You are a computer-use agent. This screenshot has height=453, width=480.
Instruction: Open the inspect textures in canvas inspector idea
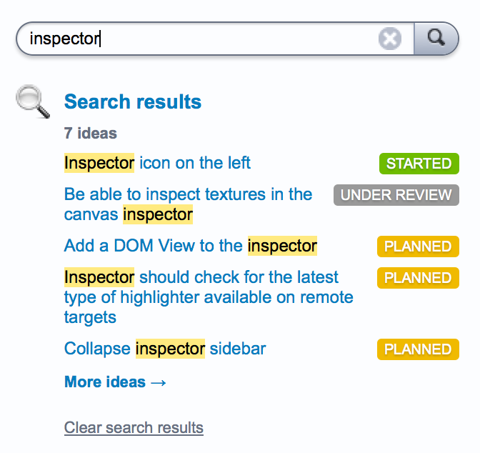point(188,204)
